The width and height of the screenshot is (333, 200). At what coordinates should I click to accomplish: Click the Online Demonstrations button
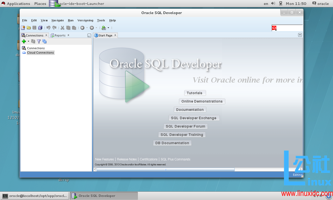202,101
